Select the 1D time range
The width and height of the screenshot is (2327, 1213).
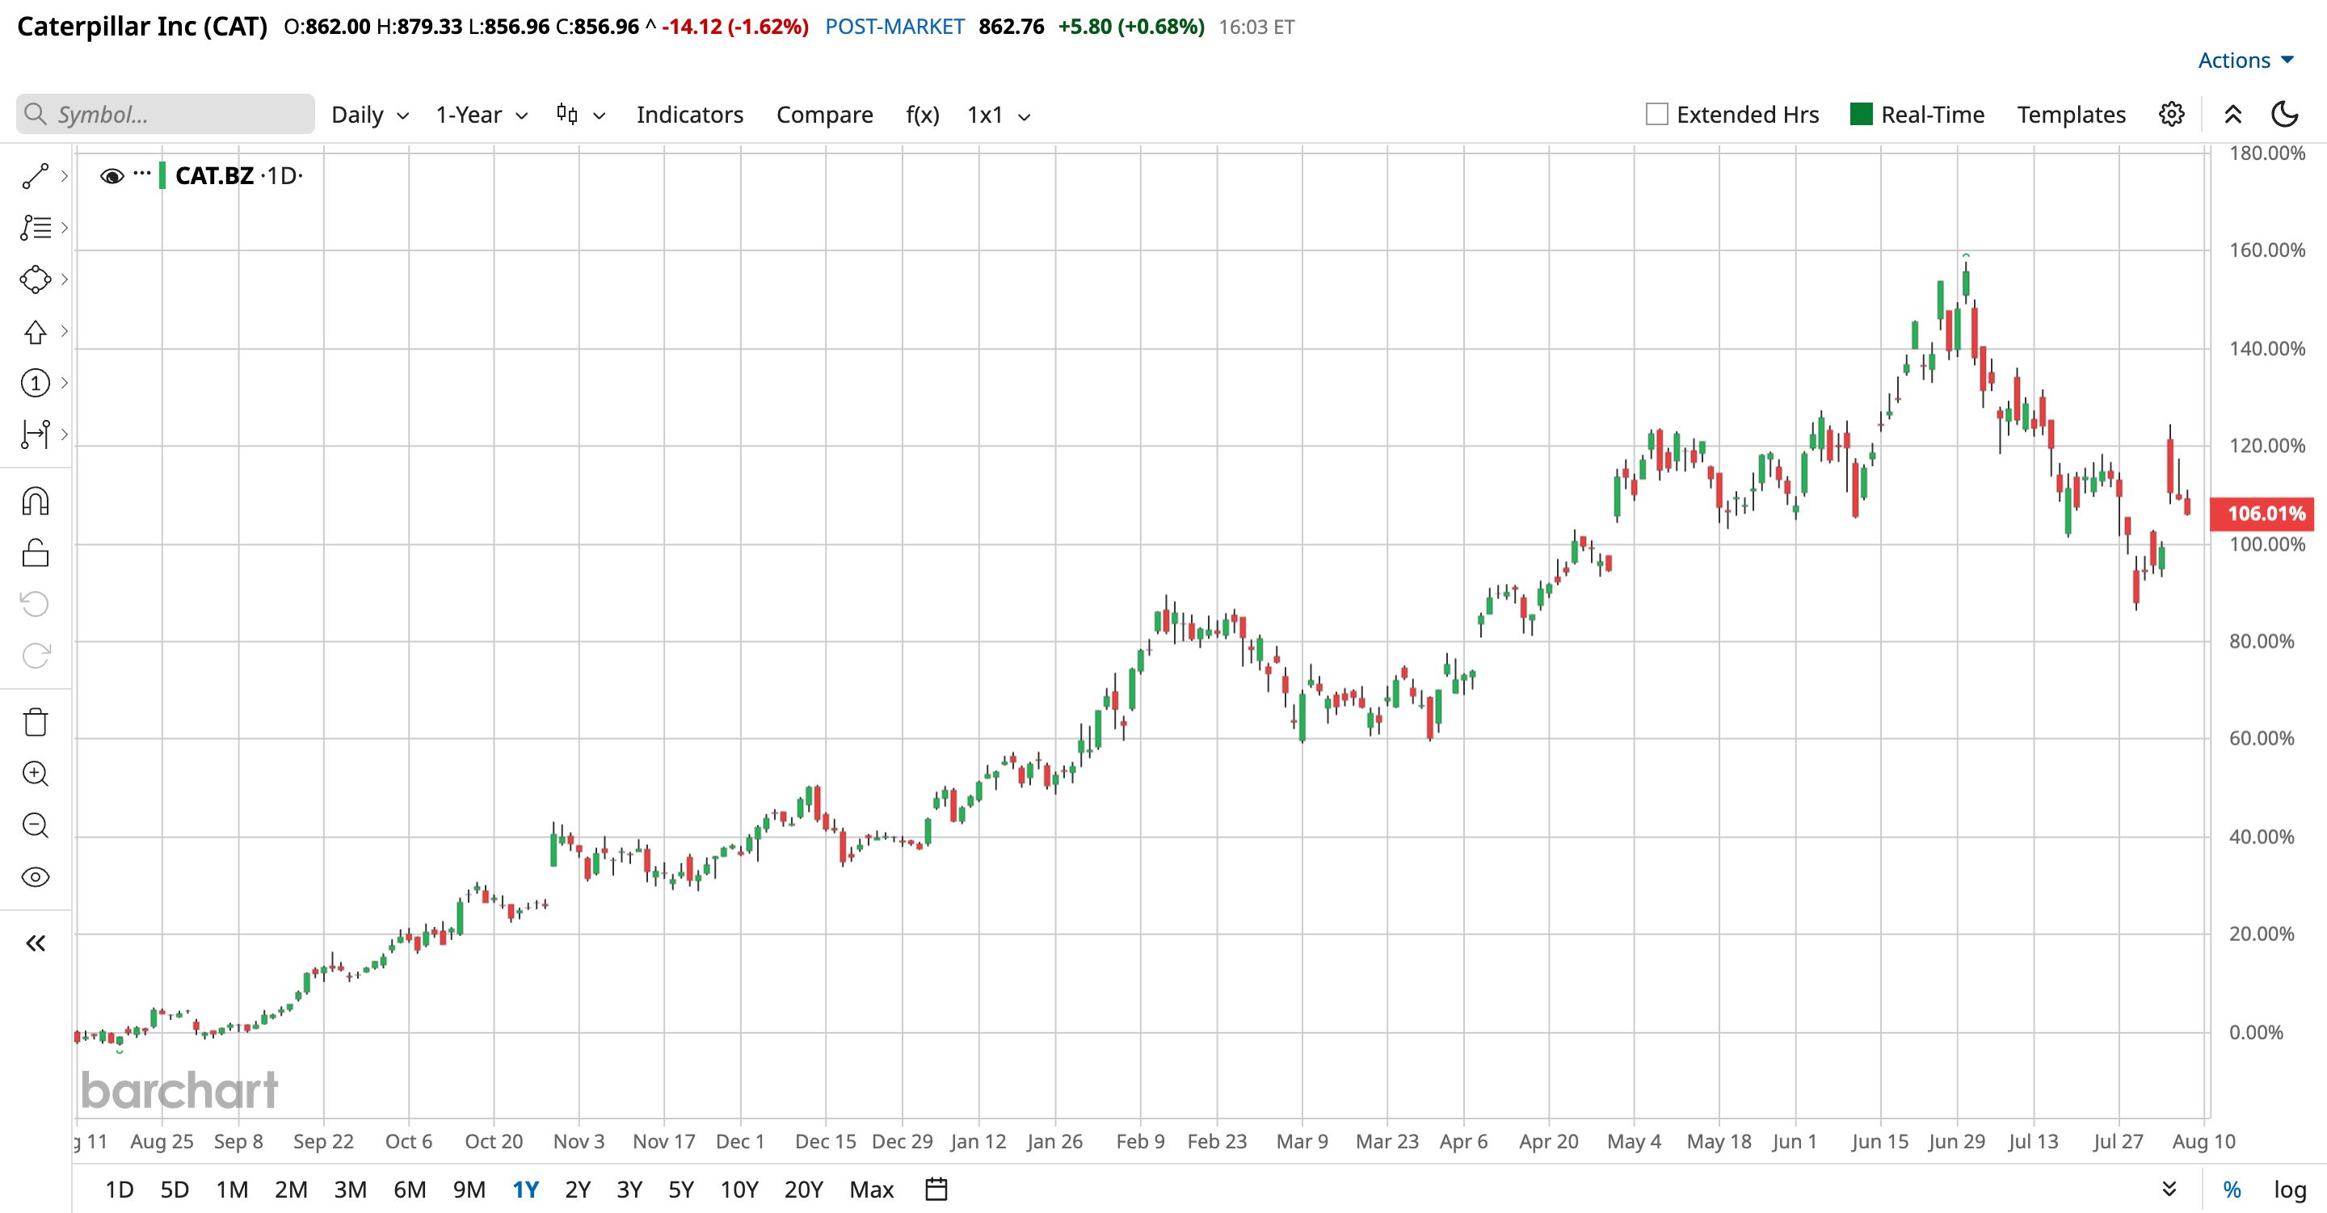tap(120, 1190)
